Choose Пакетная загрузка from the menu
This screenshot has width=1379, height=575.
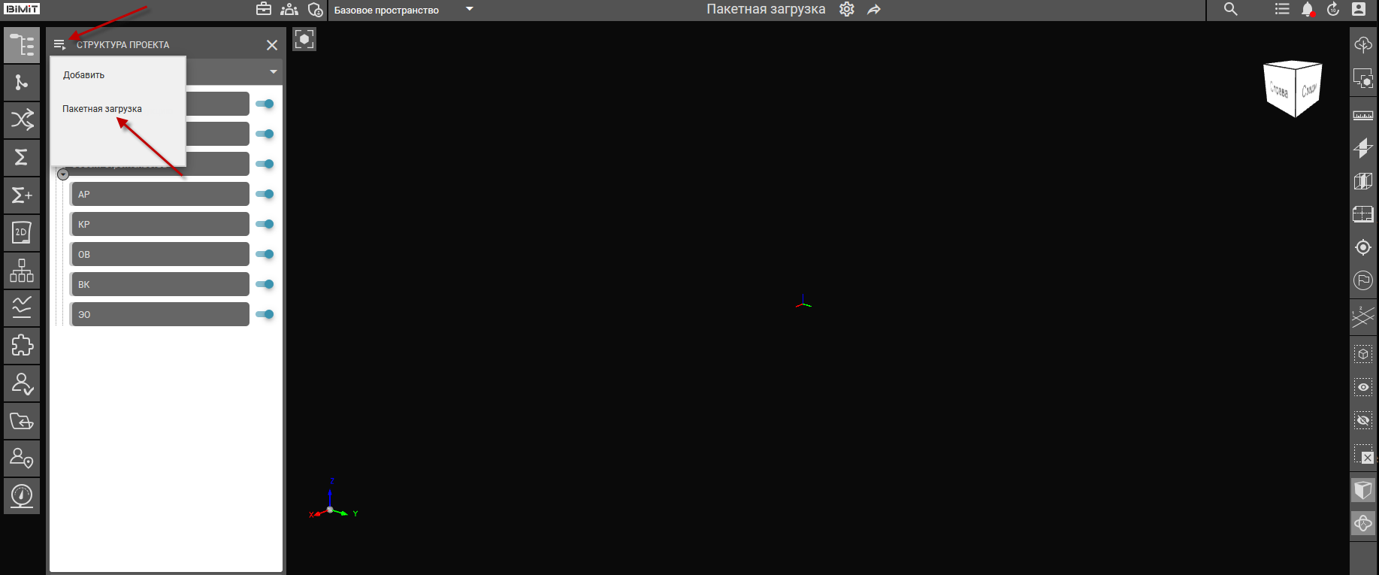(x=102, y=109)
